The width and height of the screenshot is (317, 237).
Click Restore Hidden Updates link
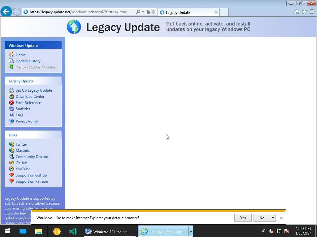click(36, 67)
